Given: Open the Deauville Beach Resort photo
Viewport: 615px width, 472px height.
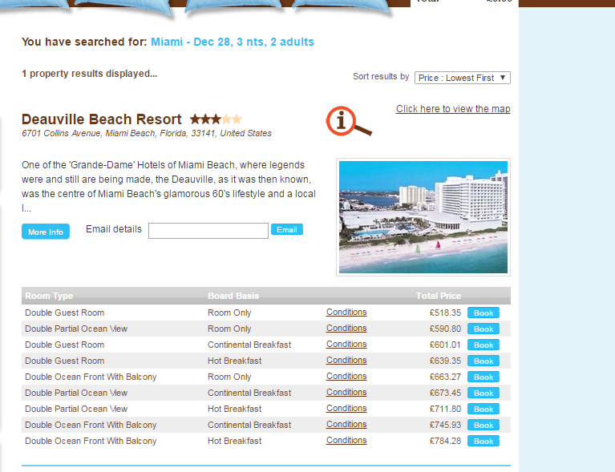Looking at the screenshot, I should (423, 217).
